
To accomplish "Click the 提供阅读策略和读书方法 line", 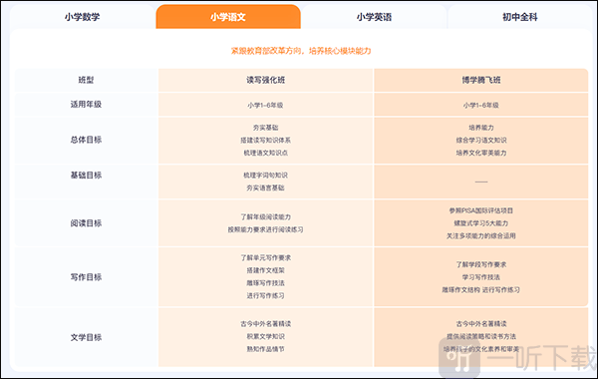I will click(481, 337).
